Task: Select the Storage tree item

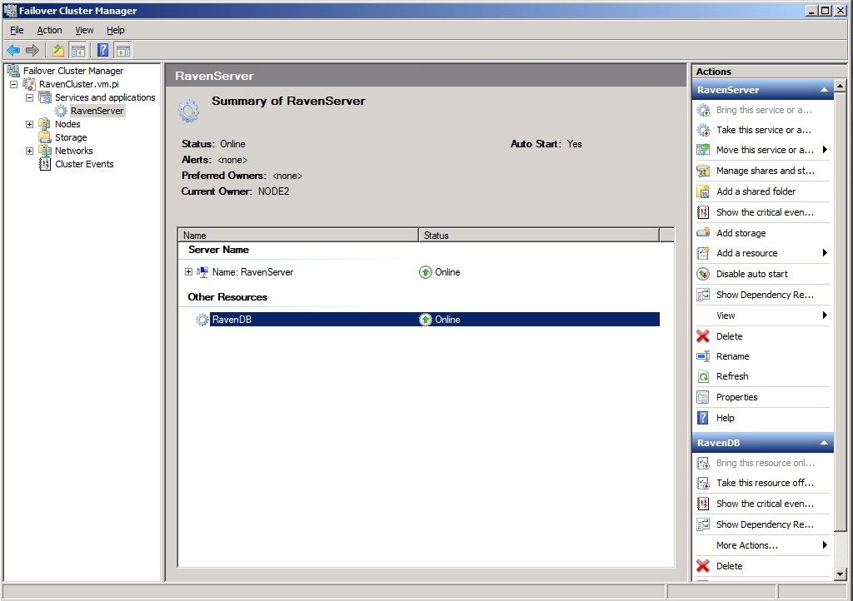Action: point(71,137)
